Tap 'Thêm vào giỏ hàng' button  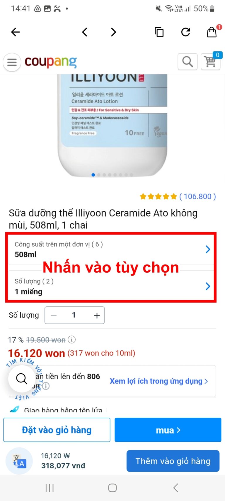pyautogui.click(x=173, y=461)
